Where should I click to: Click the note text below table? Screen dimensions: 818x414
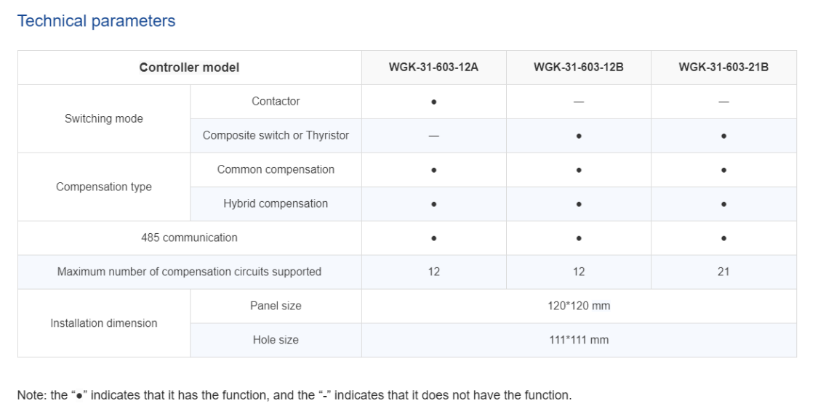pos(294,395)
